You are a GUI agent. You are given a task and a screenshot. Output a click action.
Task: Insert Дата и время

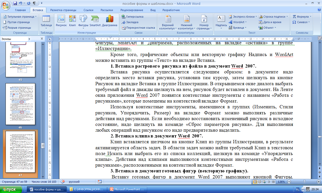(270, 22)
